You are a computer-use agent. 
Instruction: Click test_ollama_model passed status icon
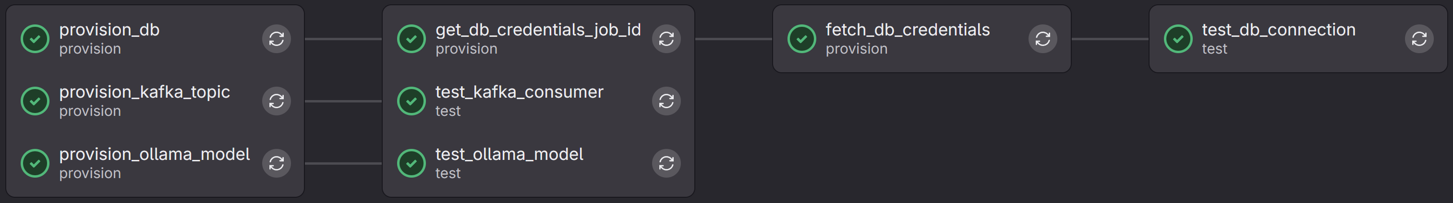coord(411,163)
